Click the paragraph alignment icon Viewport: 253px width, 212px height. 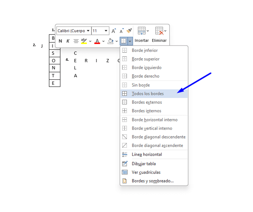point(76,41)
